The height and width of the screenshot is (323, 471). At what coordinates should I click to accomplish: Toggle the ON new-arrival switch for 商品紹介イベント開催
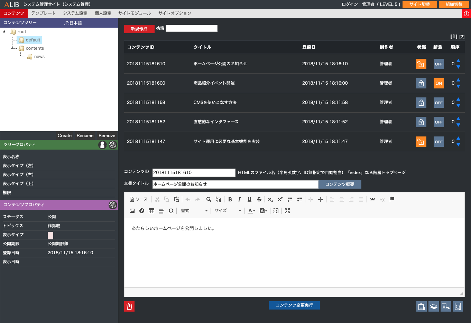pos(438,83)
